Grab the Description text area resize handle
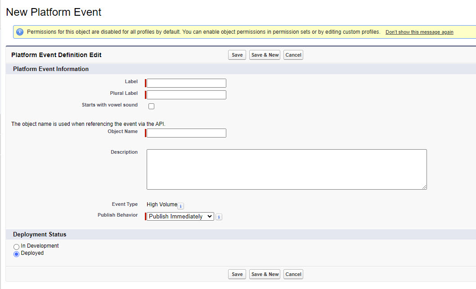Image resolution: width=476 pixels, height=289 pixels. pos(424,187)
